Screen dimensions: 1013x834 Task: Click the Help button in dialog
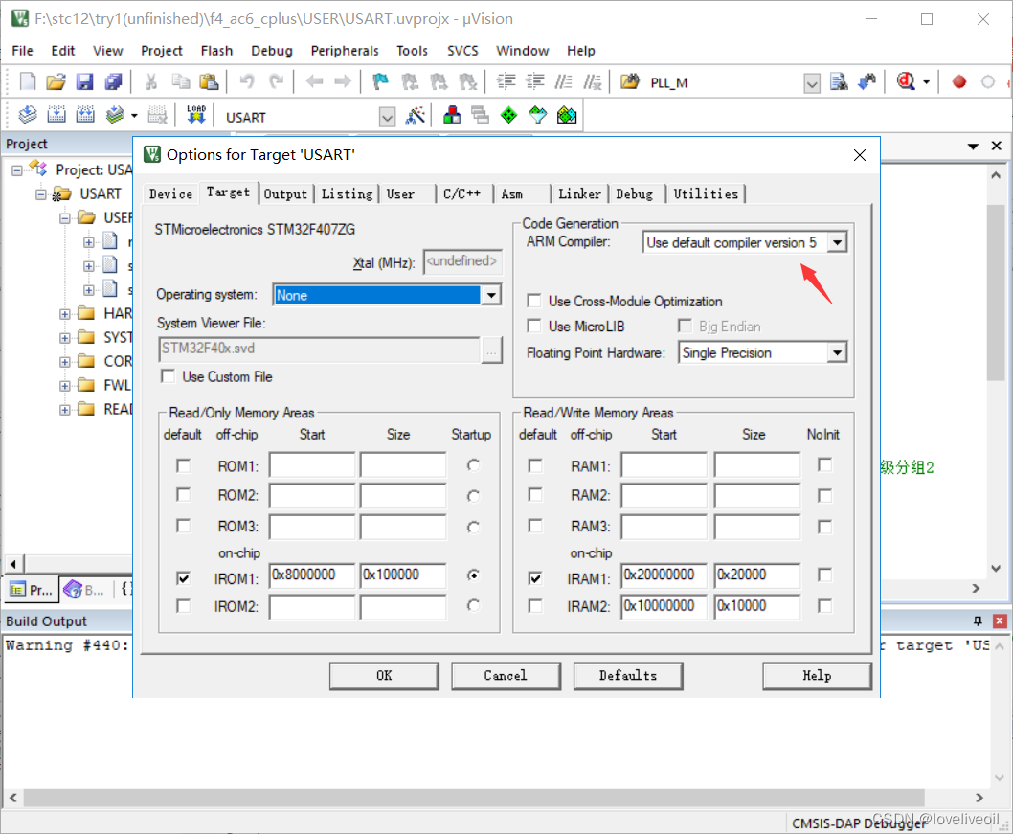tap(817, 676)
